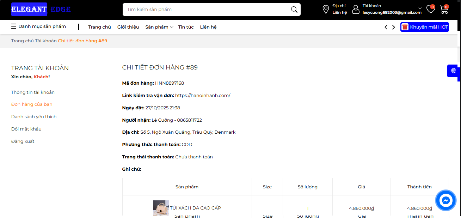461x218 pixels.
Task: Click the ELEGANT EDGE logo
Action: 41,10
